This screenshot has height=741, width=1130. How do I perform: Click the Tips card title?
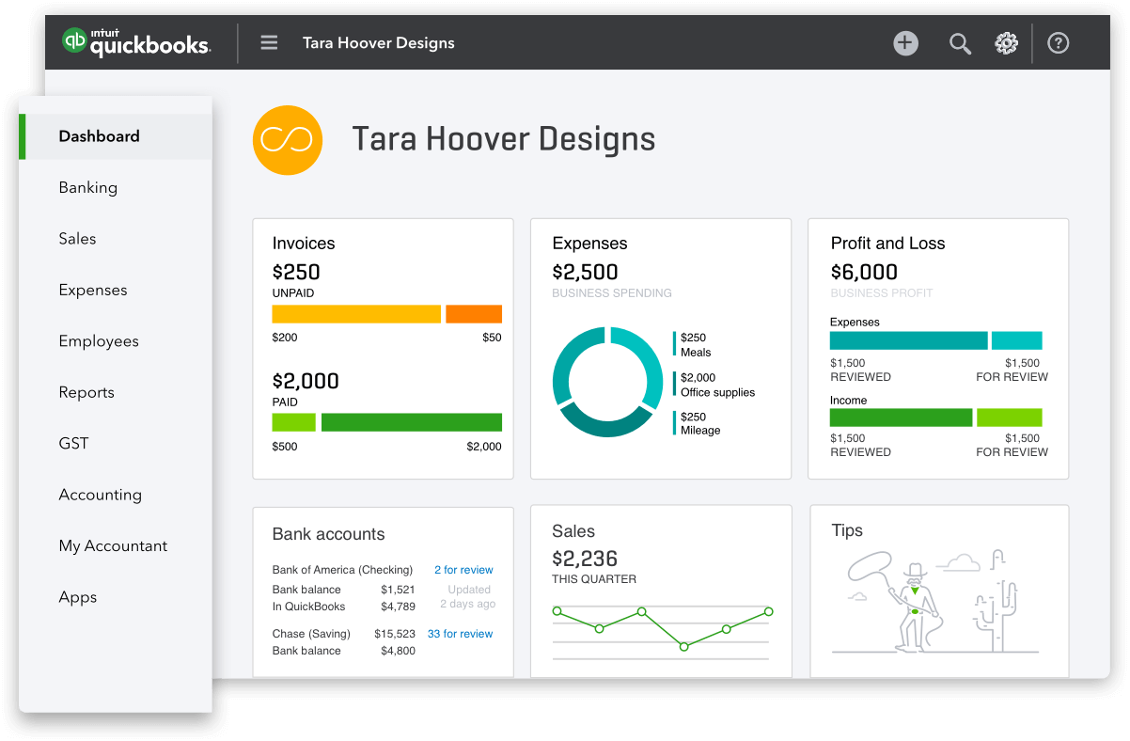pos(847,530)
